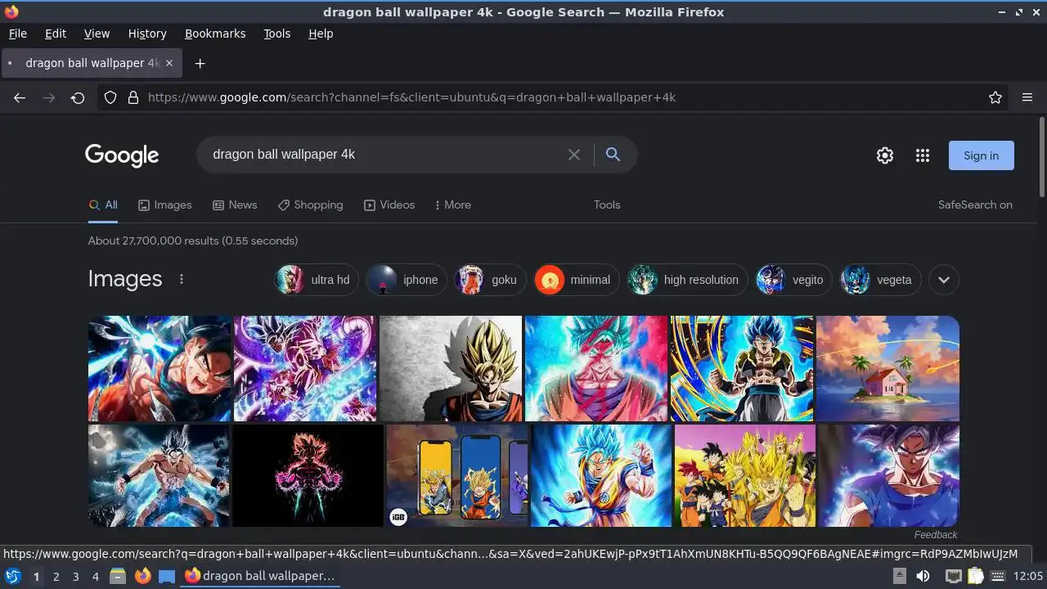Viewport: 1047px width, 589px height.
Task: Show the desktop taskbar icon
Action: pos(167,576)
